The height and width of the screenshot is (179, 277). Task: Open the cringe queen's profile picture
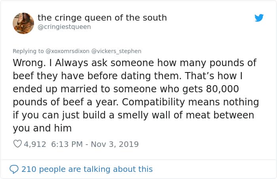[23, 23]
